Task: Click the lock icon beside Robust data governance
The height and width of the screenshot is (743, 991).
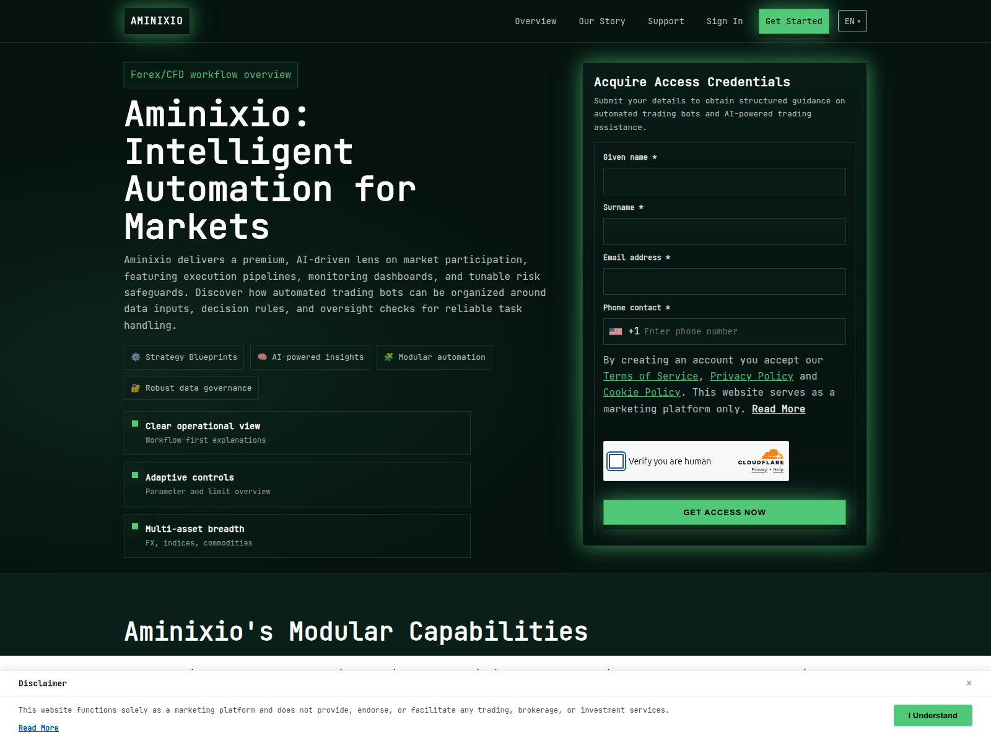Action: click(136, 388)
